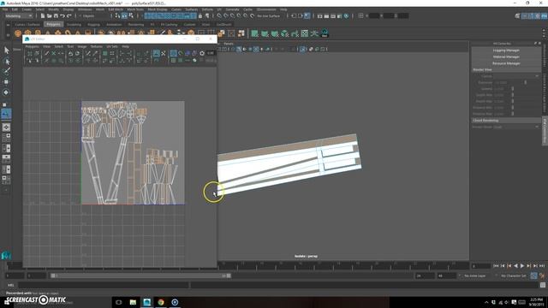Viewport: 548px width, 308px height.
Task: Adjust the Exposure slider handle
Action: click(x=525, y=82)
